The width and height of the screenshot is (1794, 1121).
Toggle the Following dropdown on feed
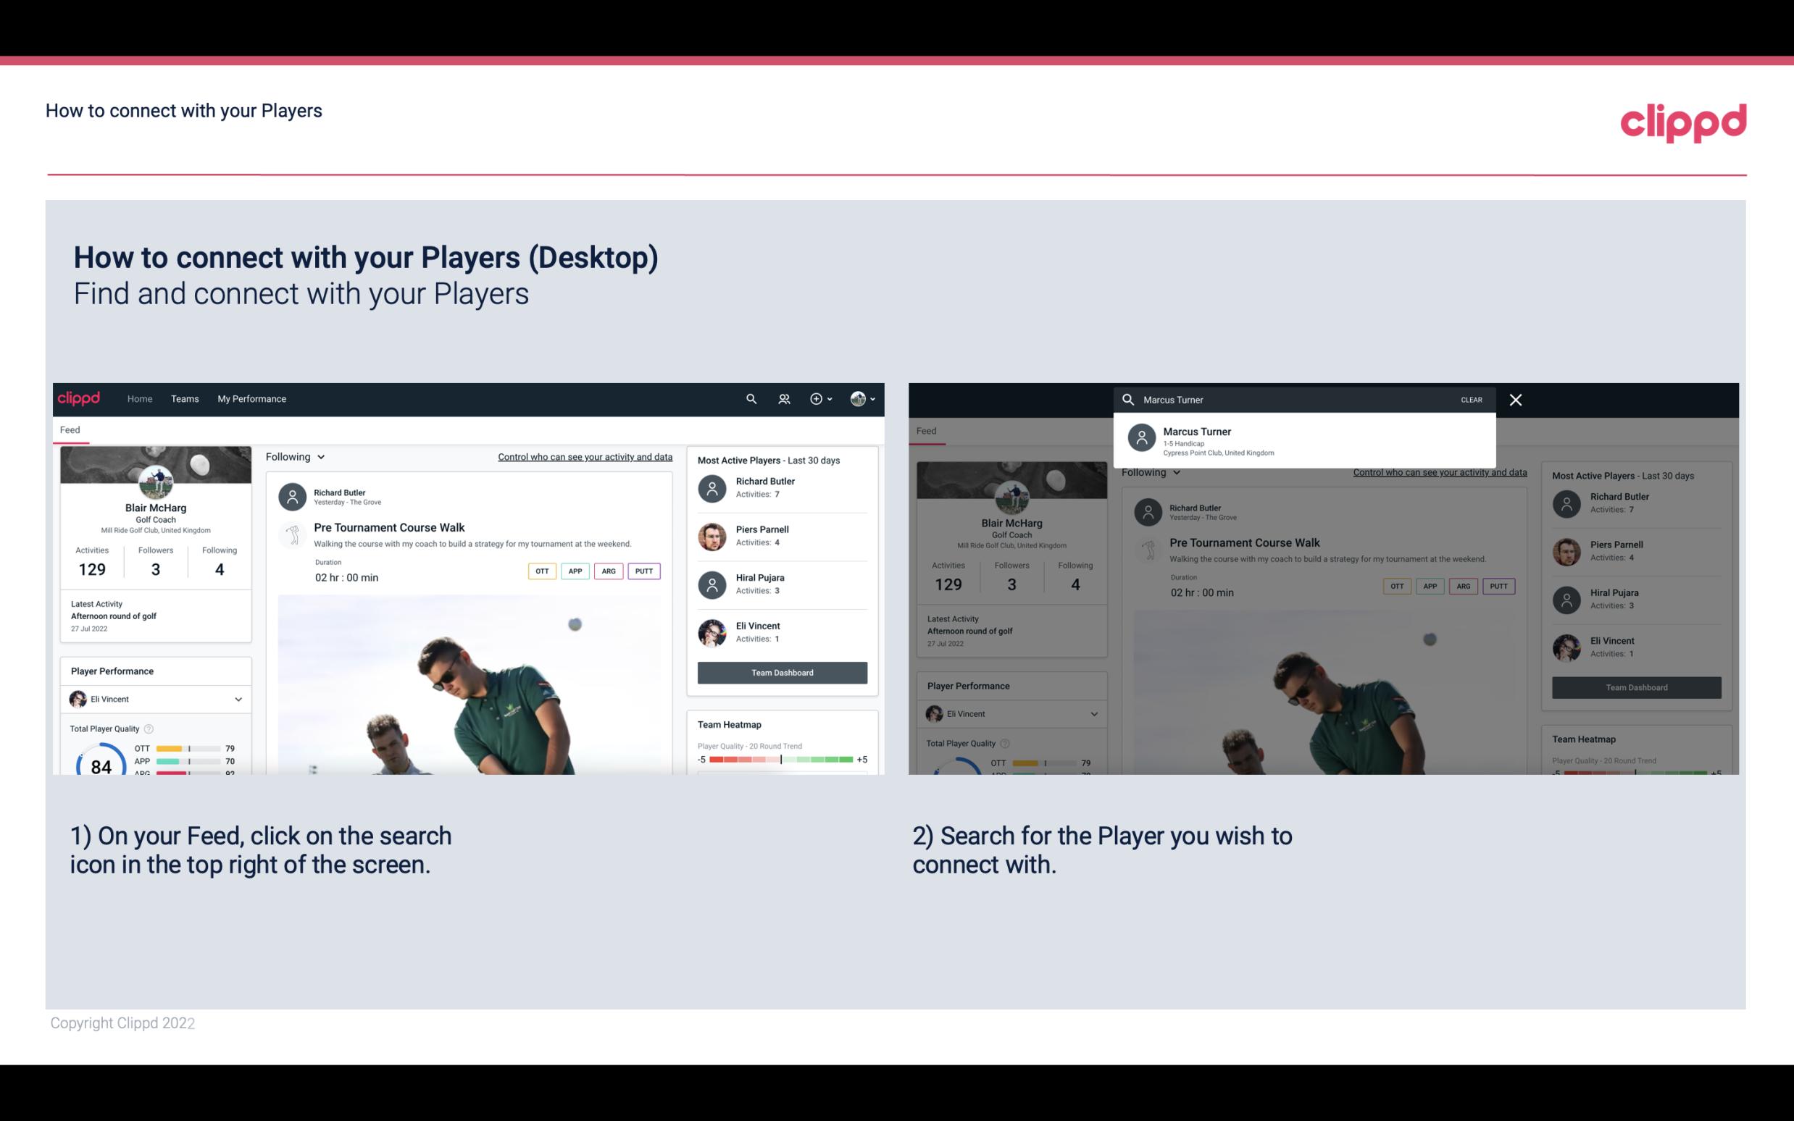(296, 456)
